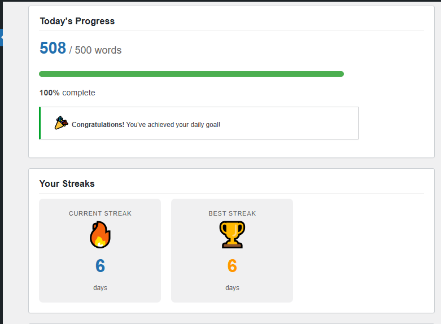Click the bold "Congratulations!" text
441x324 pixels.
coord(98,124)
